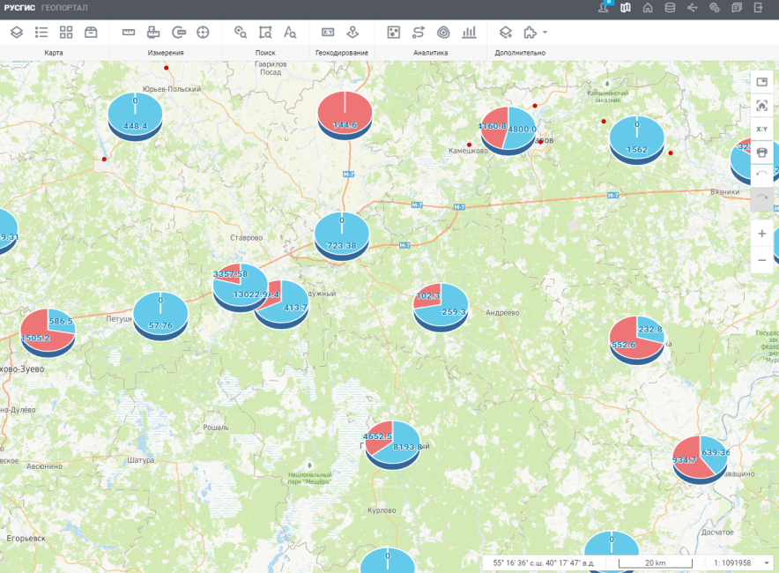Select the pie chart with 4160.8 and 4800.0
Image resolution: width=779 pixels, height=573 pixels.
tap(508, 130)
